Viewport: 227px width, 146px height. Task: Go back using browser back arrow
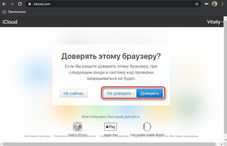(4, 4)
